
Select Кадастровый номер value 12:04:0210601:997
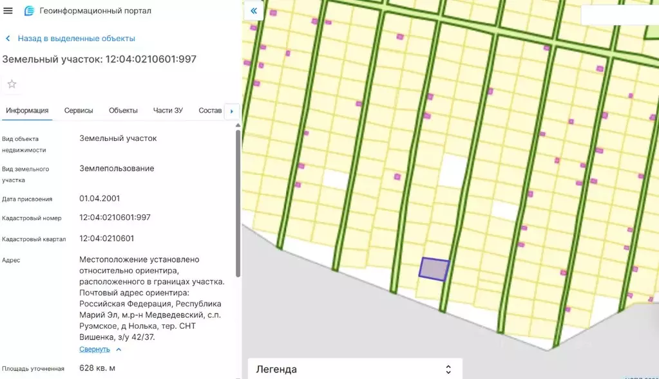pyautogui.click(x=115, y=217)
